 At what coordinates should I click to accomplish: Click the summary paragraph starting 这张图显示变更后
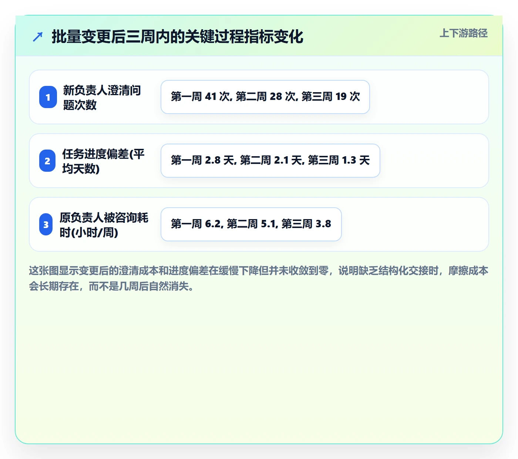click(x=259, y=278)
